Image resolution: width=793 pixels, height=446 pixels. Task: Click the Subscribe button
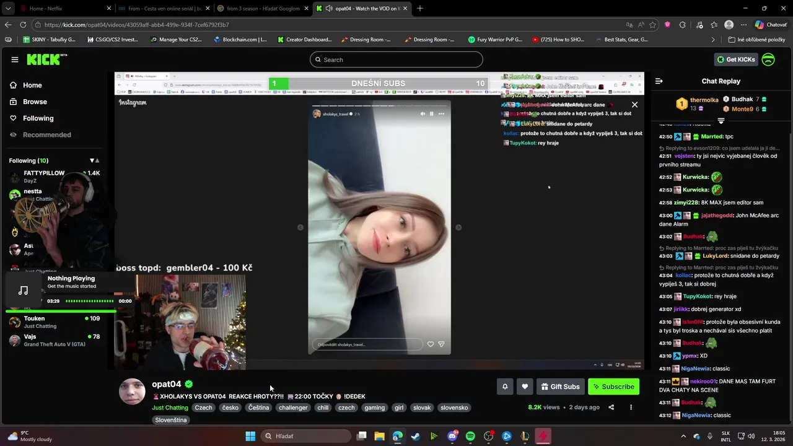tap(613, 387)
